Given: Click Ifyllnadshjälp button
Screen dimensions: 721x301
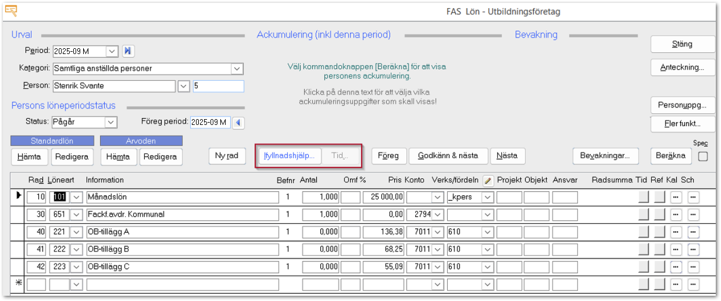Looking at the screenshot, I should coord(289,156).
